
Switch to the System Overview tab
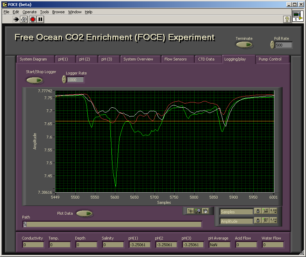point(140,59)
